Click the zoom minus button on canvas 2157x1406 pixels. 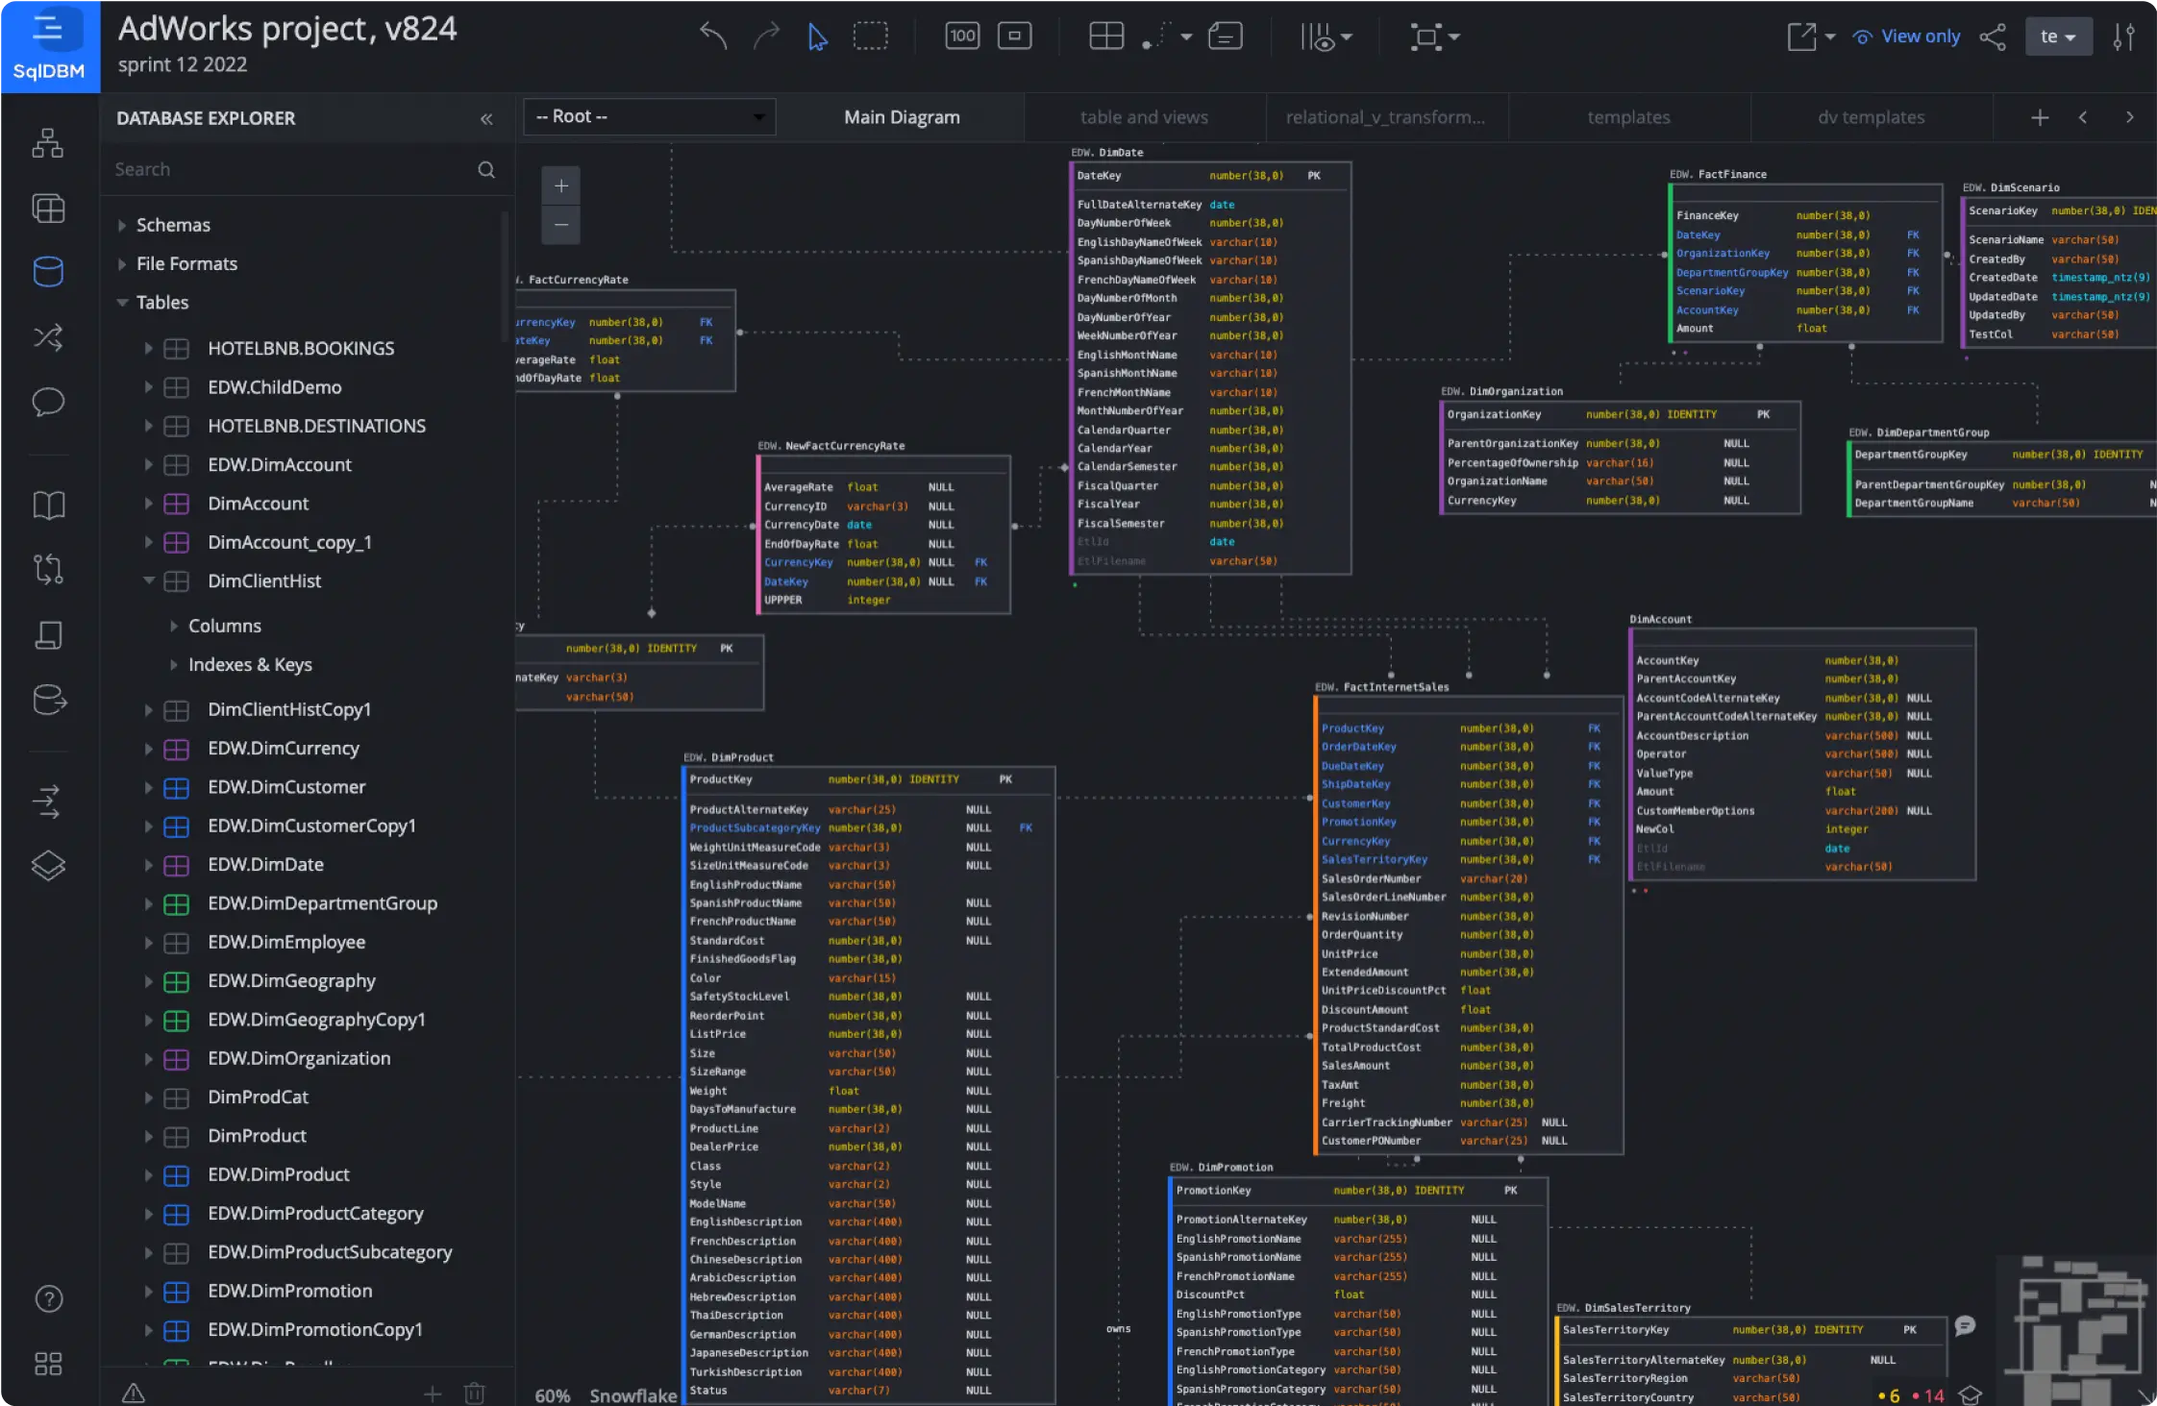tap(561, 225)
